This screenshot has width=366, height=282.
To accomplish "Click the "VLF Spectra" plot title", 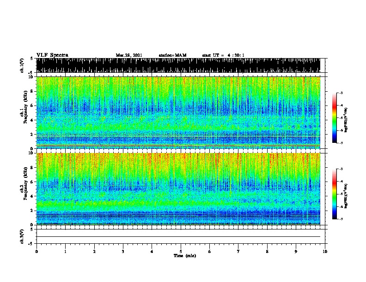I will (x=52, y=55).
